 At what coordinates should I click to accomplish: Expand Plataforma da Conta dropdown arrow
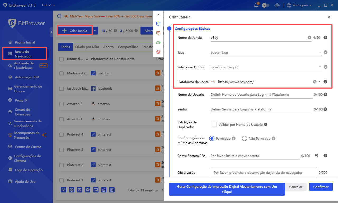320,82
